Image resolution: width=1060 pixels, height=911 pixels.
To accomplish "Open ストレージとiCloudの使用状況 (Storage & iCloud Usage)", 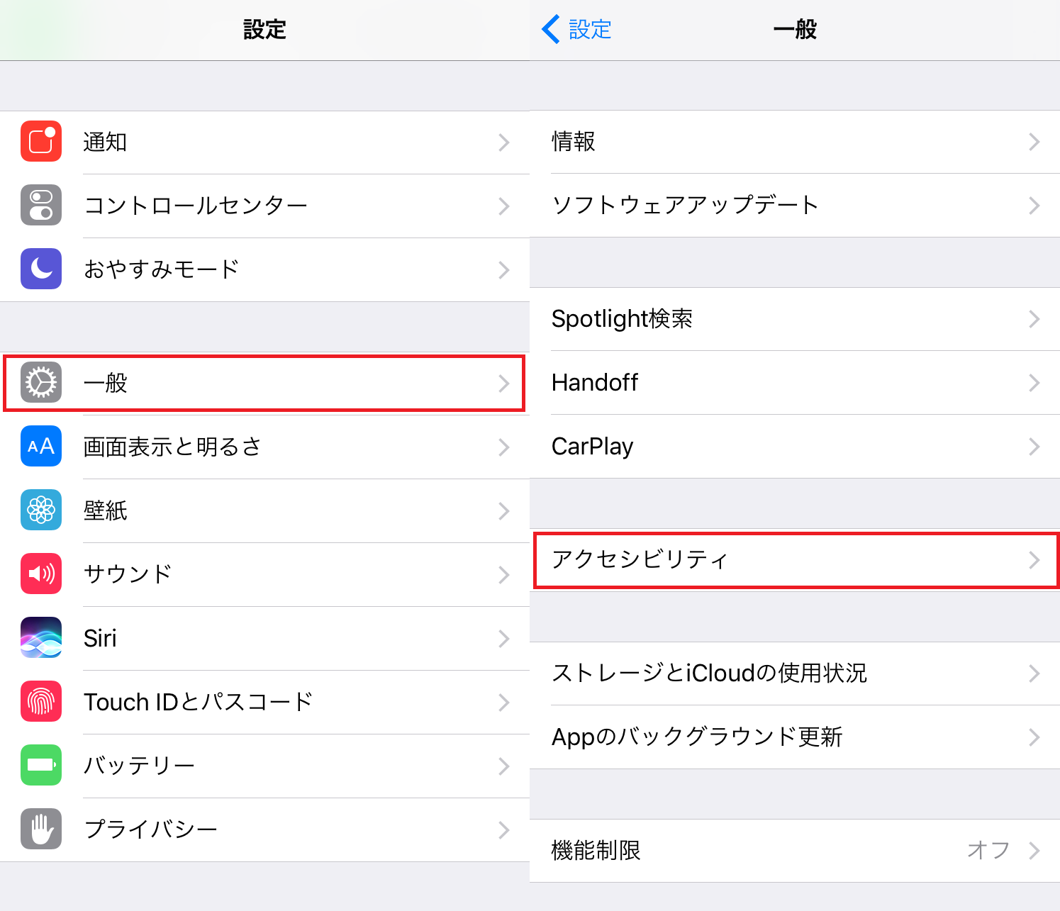I will [x=709, y=674].
